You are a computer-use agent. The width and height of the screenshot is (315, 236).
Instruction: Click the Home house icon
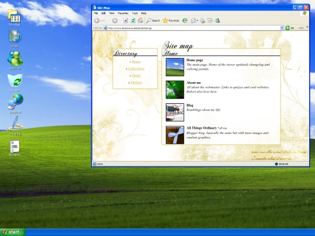coord(140,20)
